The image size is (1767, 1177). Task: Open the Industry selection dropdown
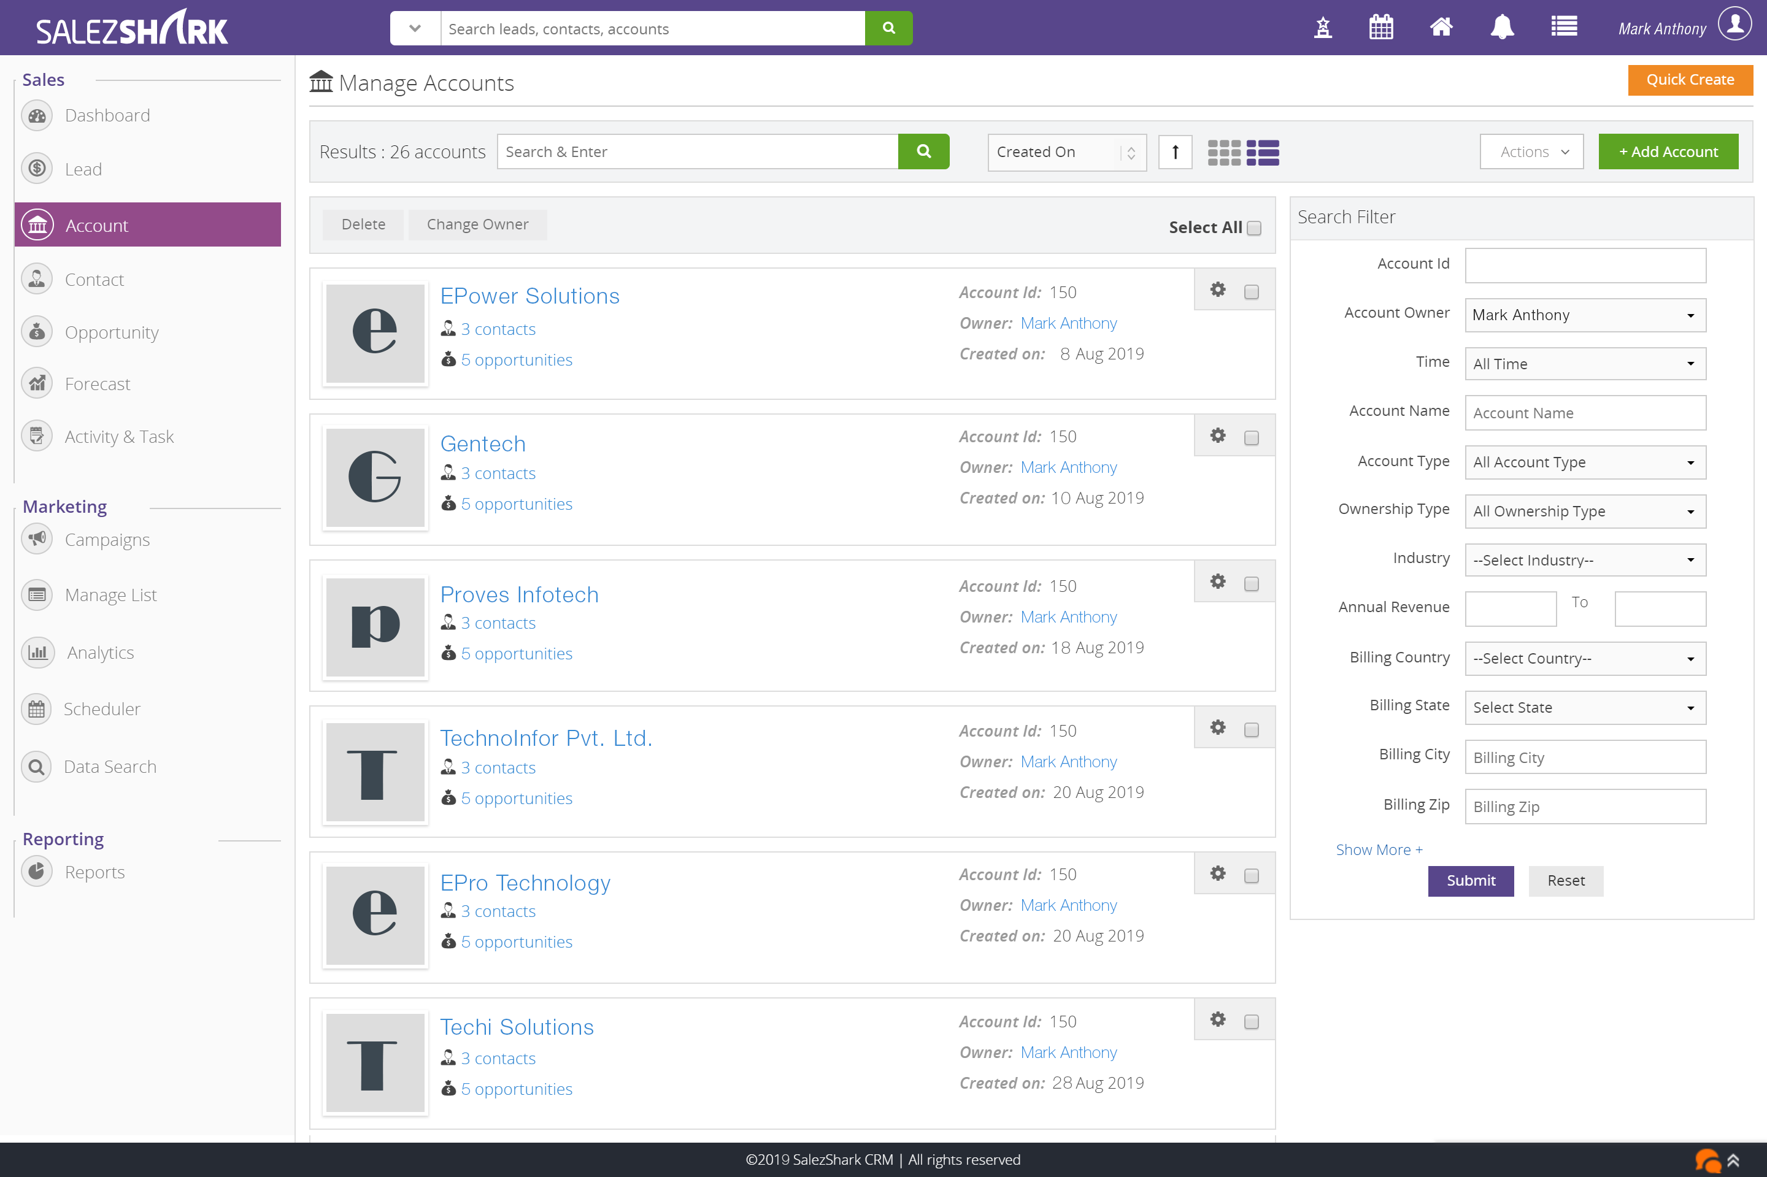tap(1585, 560)
